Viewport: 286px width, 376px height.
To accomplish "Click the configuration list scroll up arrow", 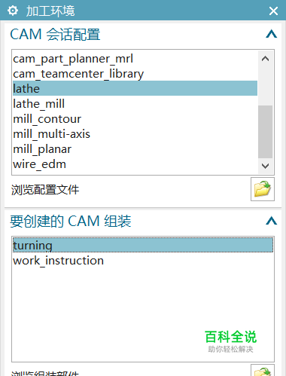I will coord(265,59).
